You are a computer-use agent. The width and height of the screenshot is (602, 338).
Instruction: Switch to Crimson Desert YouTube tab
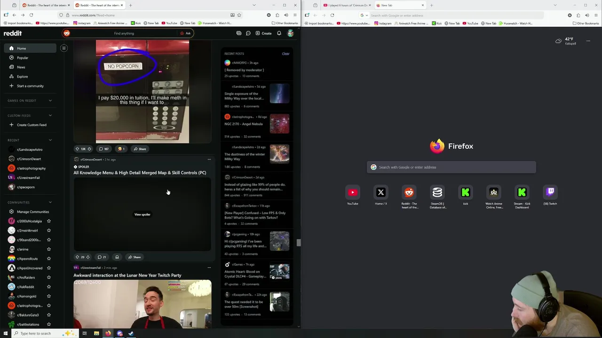348,5
